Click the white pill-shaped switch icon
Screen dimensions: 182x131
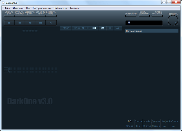[94, 28]
